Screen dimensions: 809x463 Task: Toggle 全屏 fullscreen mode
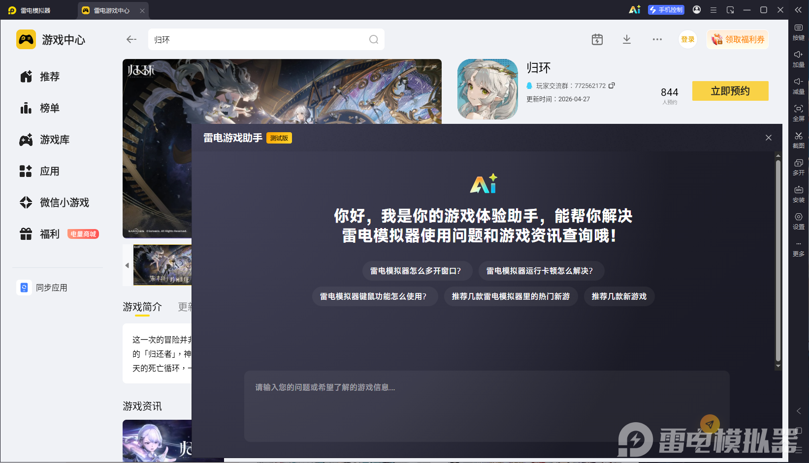(799, 113)
